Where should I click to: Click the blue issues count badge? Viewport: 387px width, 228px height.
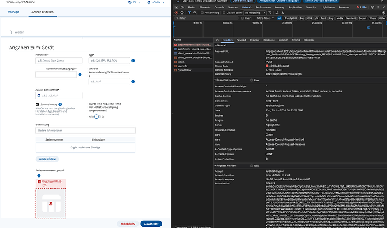tap(365, 7)
